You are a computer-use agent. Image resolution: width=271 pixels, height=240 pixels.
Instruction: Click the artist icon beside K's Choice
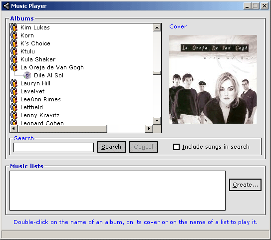(14, 43)
